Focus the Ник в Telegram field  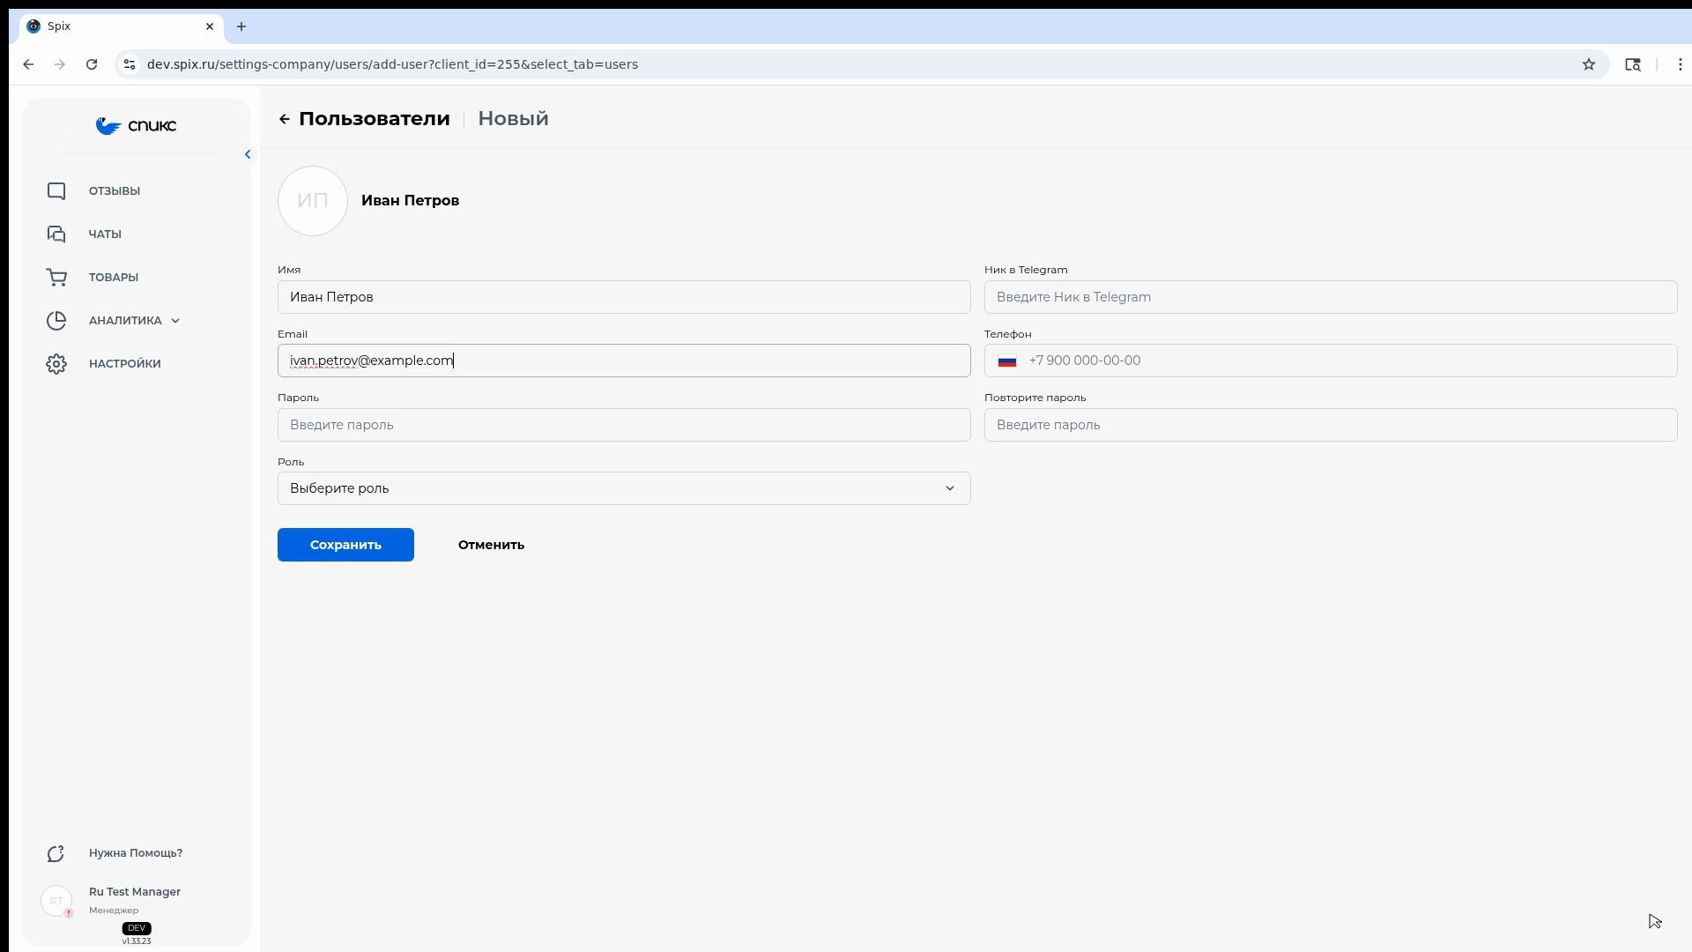tap(1331, 297)
